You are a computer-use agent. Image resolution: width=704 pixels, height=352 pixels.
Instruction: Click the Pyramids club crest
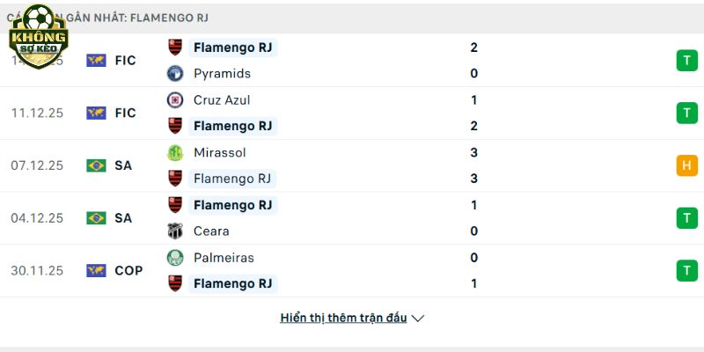[175, 74]
